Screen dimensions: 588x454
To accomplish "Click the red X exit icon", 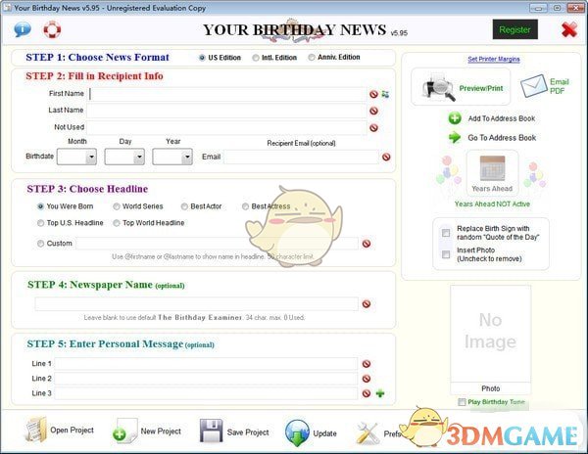I will 568,29.
